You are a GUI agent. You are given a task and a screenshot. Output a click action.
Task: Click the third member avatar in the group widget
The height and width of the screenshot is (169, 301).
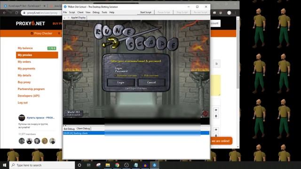37,141
